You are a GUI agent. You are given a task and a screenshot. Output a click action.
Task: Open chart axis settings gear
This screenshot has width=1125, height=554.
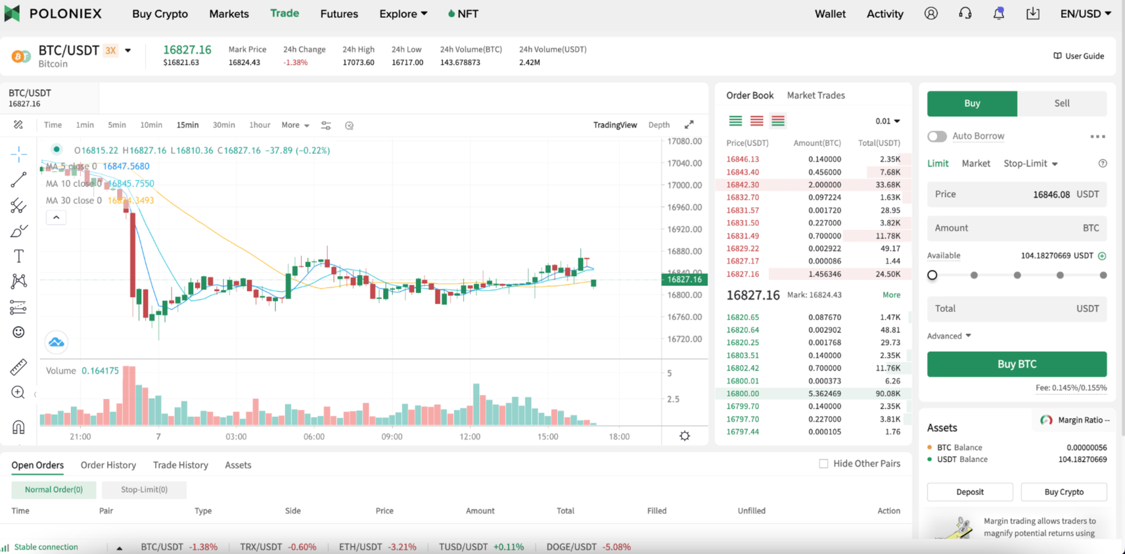coord(684,436)
